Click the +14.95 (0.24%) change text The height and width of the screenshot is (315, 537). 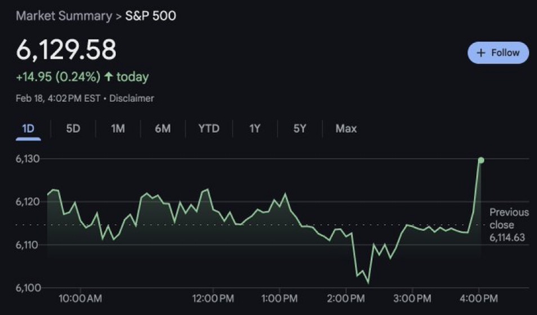(x=58, y=76)
